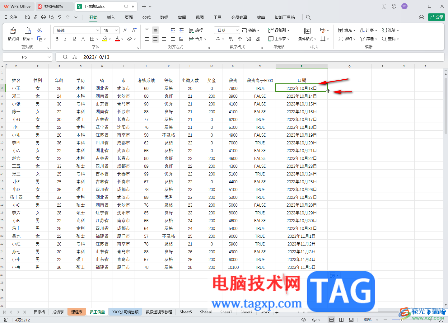Viewport: 448px width, 323px height.
Task: Toggle Bold formatting
Action: pyautogui.click(x=57, y=39)
